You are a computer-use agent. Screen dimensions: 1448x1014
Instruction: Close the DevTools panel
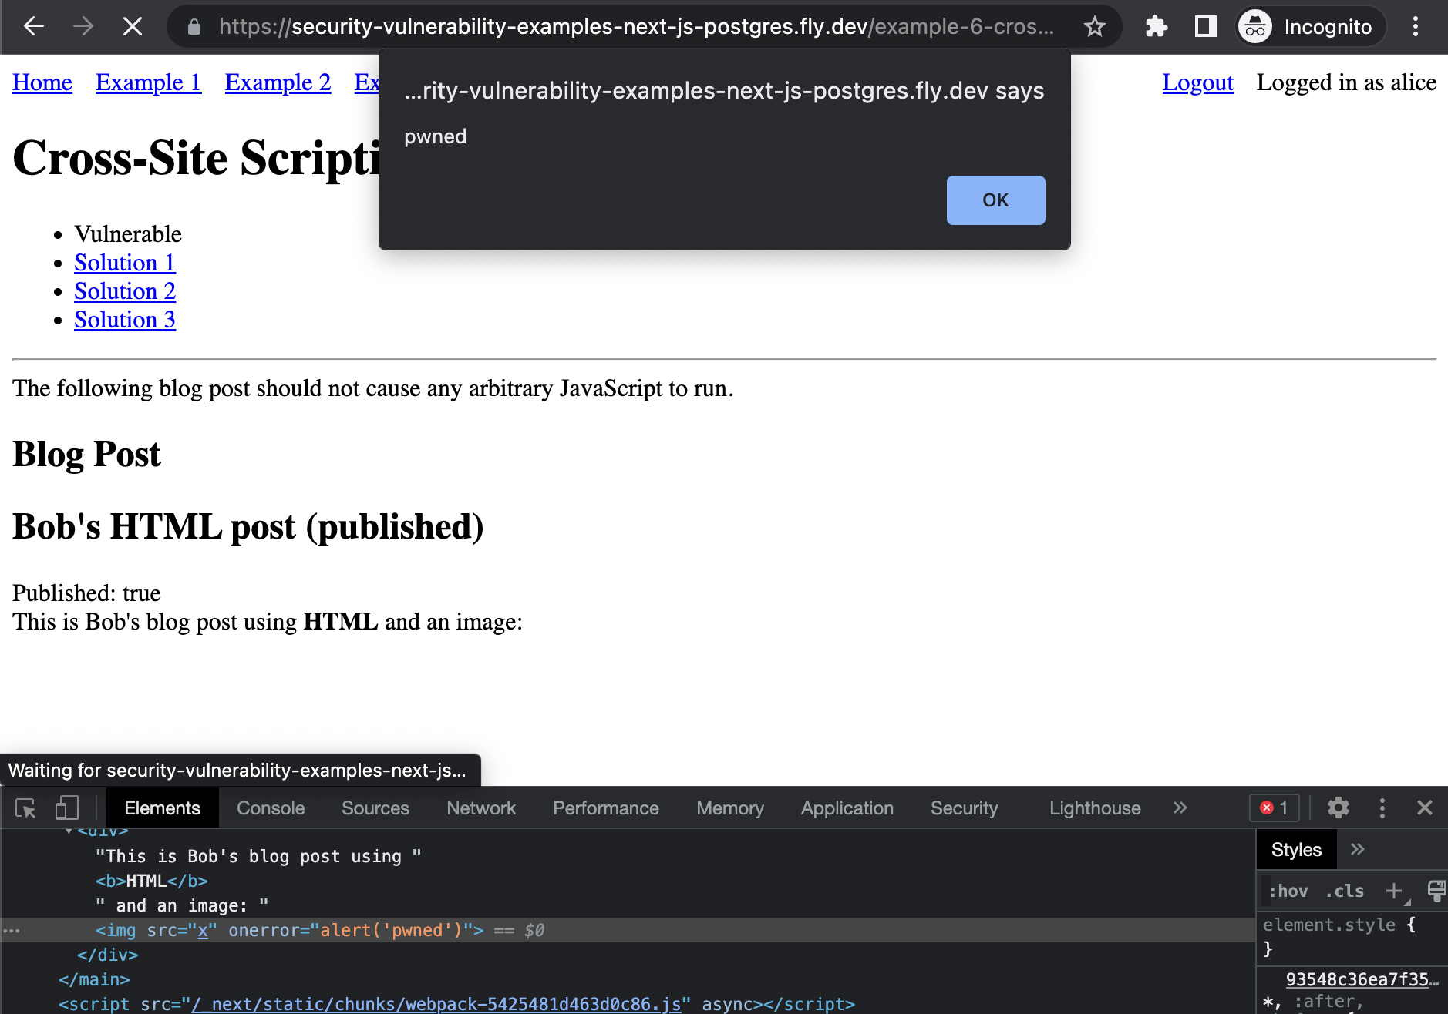pos(1424,808)
